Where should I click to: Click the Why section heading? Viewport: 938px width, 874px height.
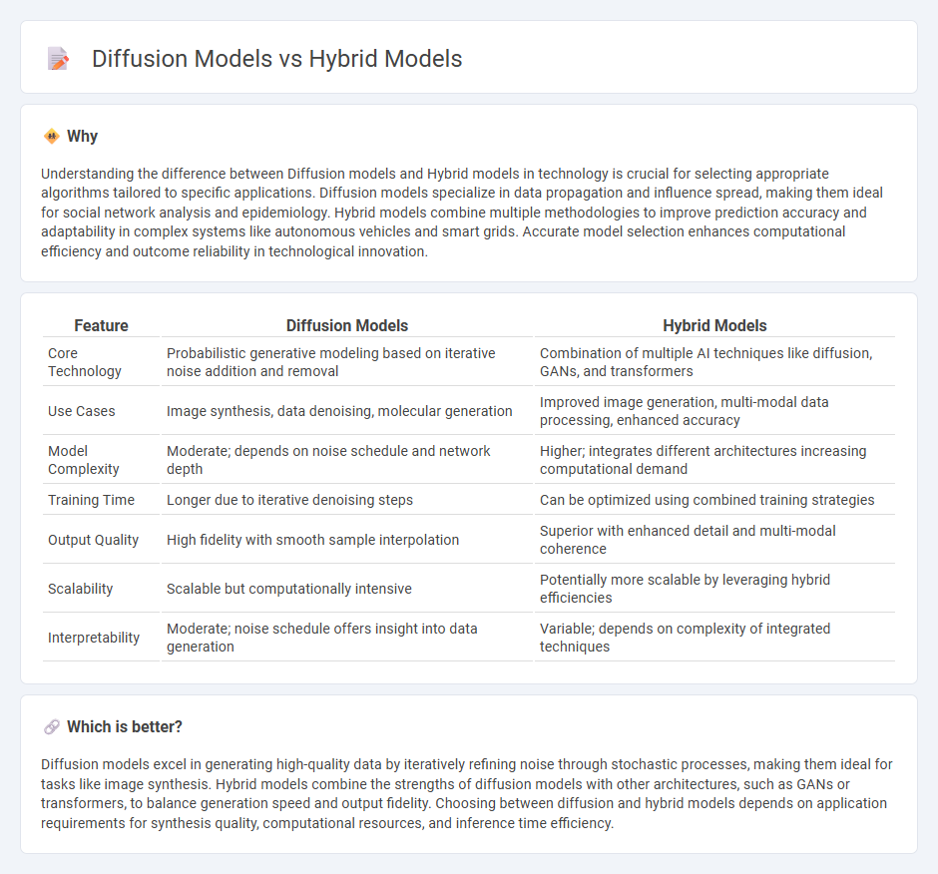(82, 137)
